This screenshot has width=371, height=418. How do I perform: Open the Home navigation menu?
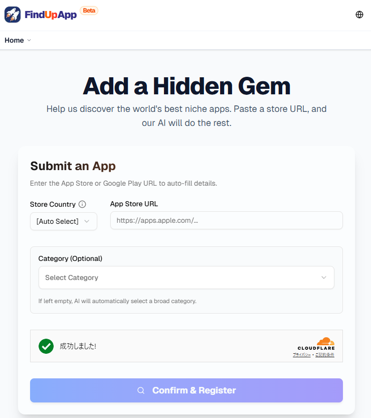pos(14,40)
